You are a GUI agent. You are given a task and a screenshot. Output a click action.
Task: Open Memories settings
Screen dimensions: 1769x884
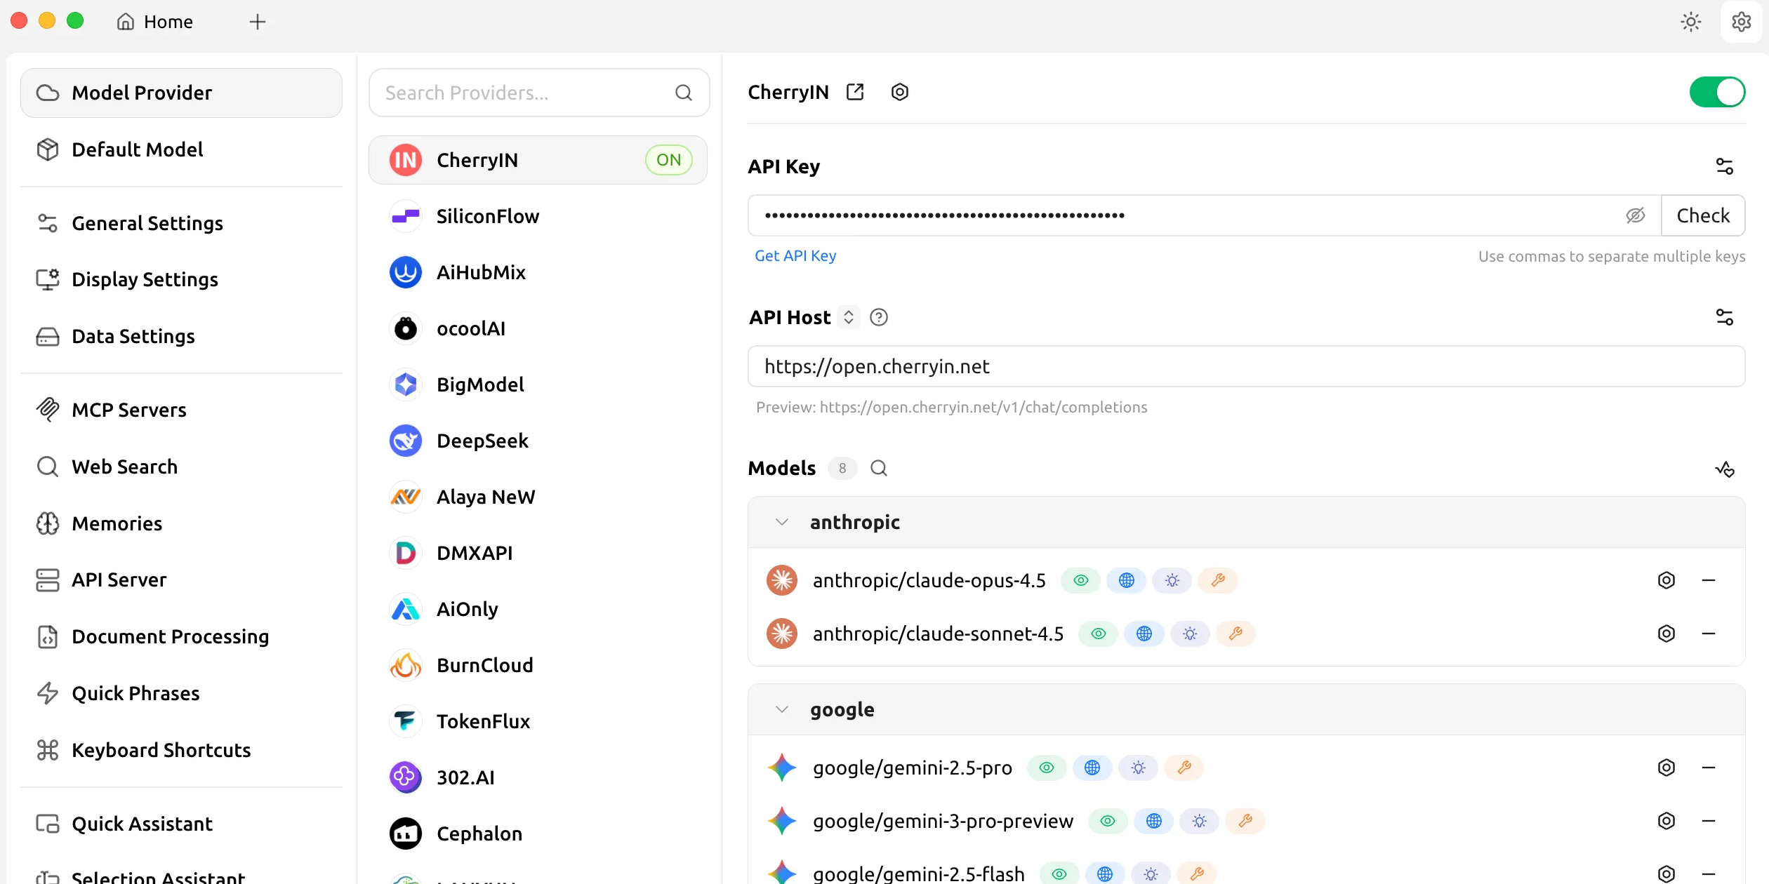coord(181,523)
